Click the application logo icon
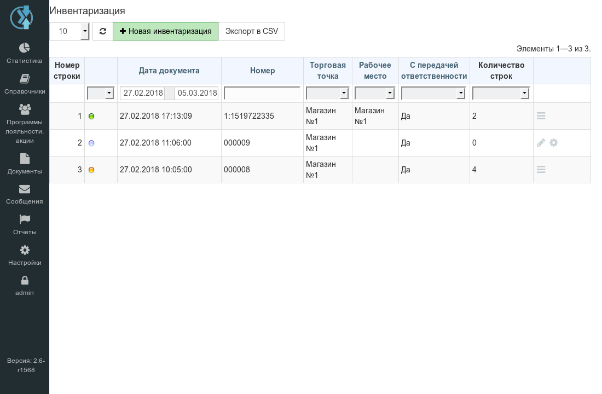Screen dimensions: 602x394 21,18
